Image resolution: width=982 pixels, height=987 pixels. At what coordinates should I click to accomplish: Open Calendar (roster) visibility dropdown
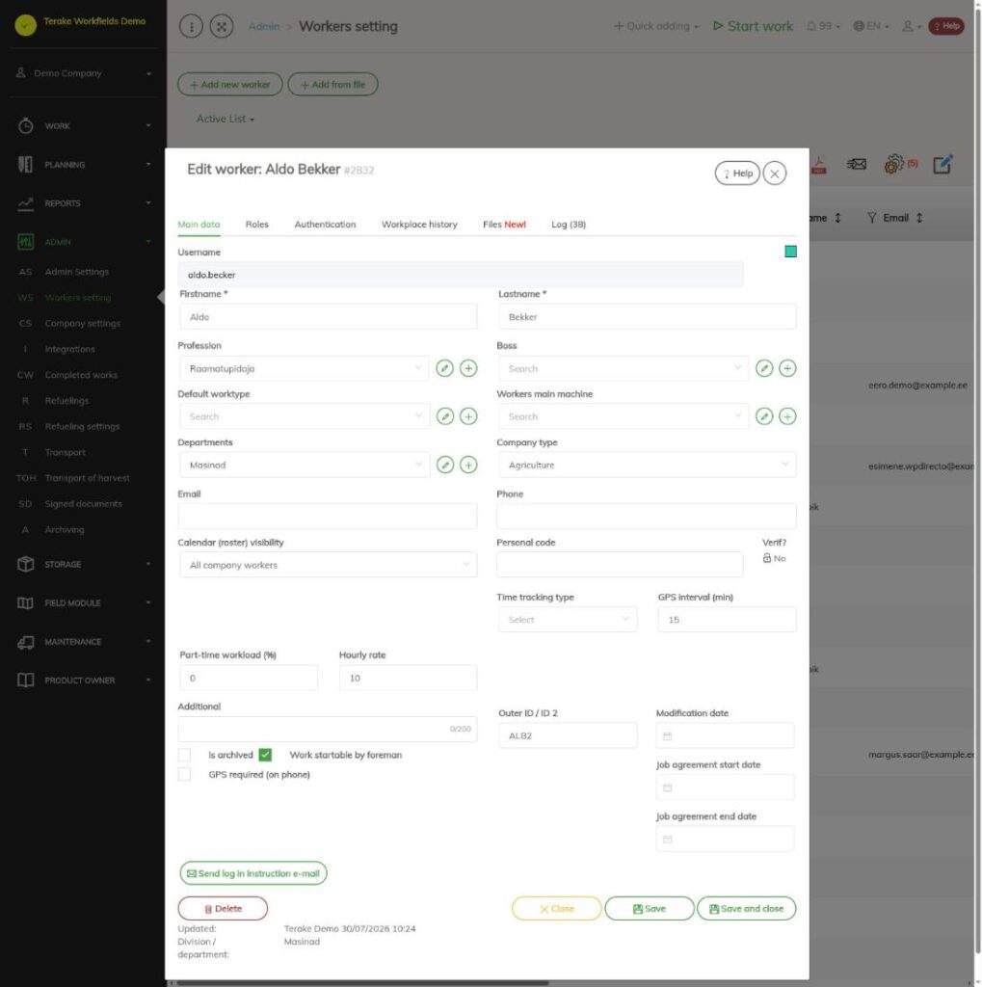[328, 565]
